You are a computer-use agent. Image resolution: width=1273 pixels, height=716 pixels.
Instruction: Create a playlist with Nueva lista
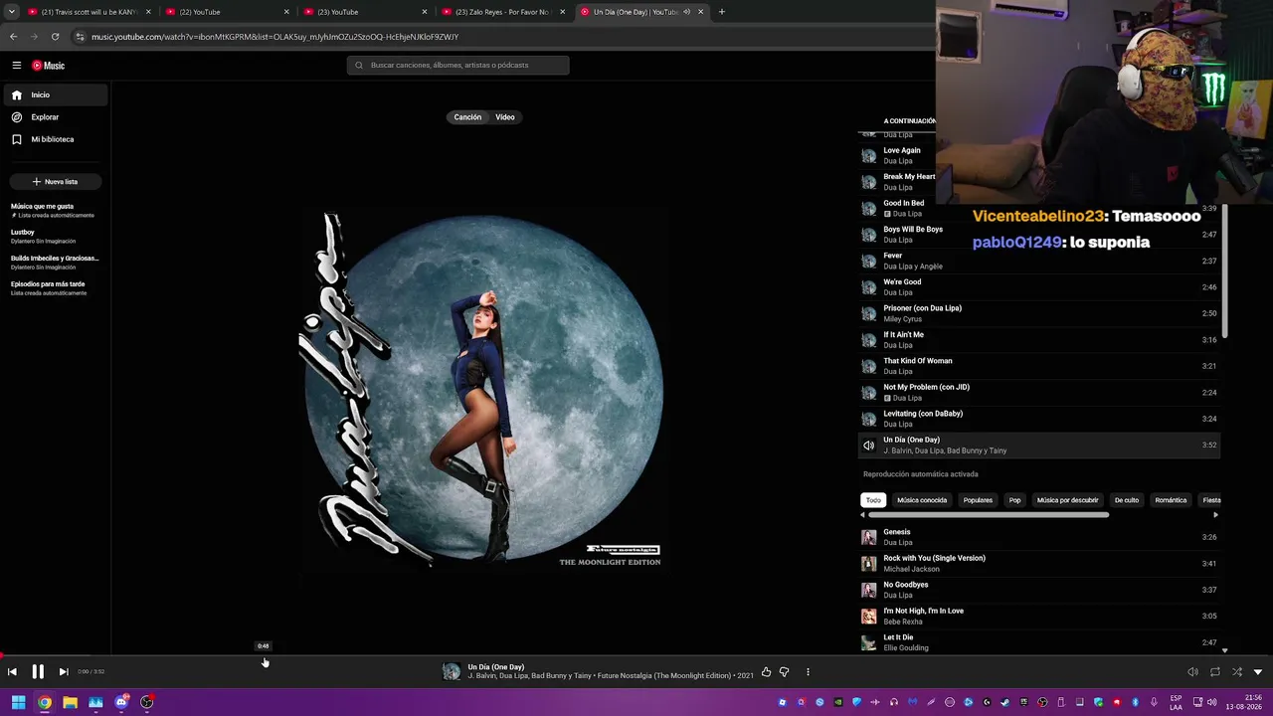[56, 182]
